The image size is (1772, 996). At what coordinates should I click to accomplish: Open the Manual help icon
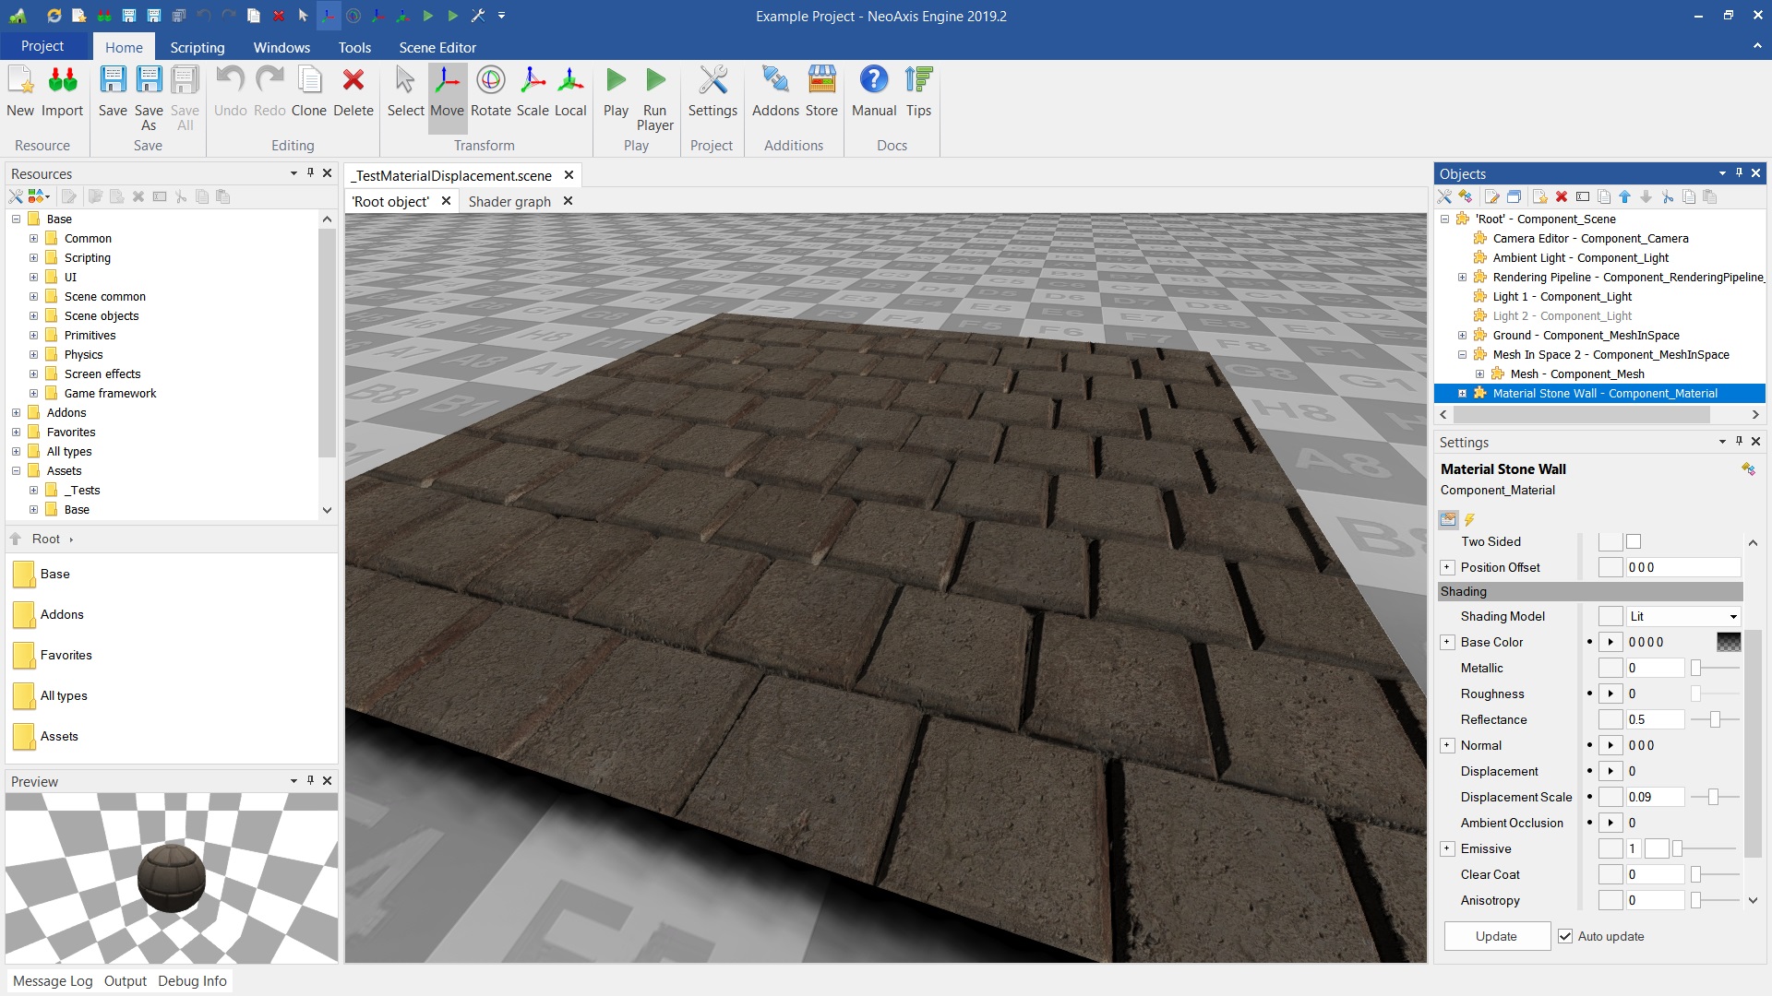coord(873,81)
